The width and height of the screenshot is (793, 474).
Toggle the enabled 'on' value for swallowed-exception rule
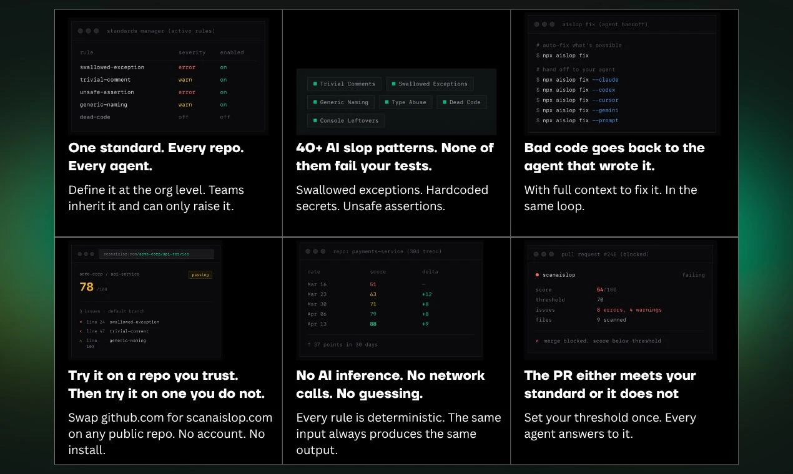[x=224, y=67]
